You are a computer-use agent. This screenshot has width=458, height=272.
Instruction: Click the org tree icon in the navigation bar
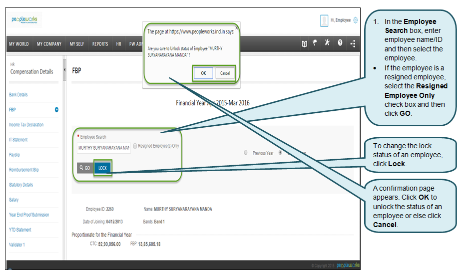click(x=353, y=44)
